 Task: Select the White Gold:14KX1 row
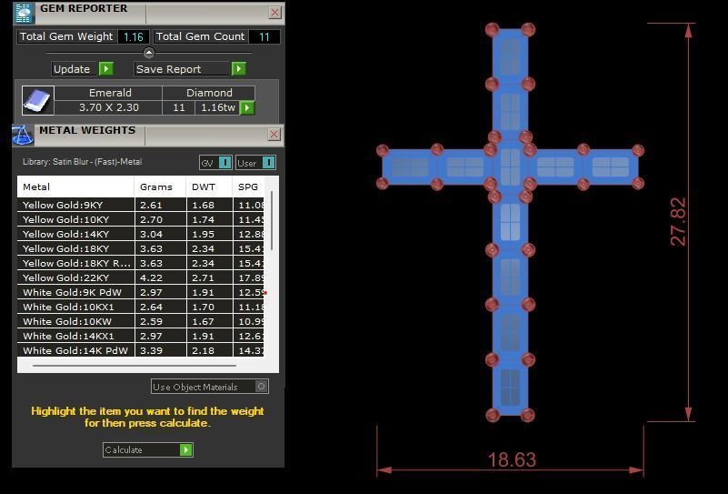[x=141, y=336]
